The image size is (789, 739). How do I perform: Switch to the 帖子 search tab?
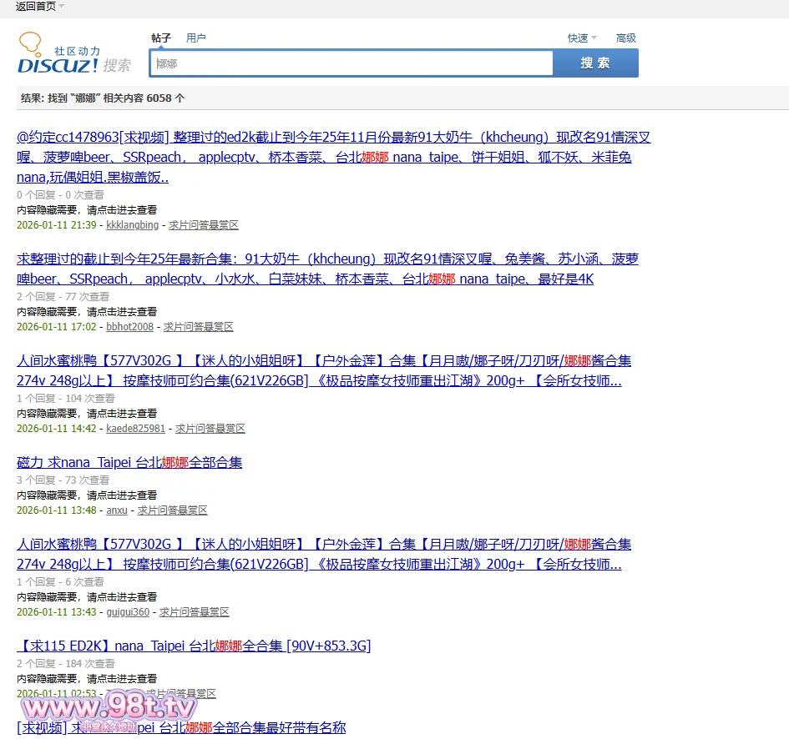click(161, 38)
